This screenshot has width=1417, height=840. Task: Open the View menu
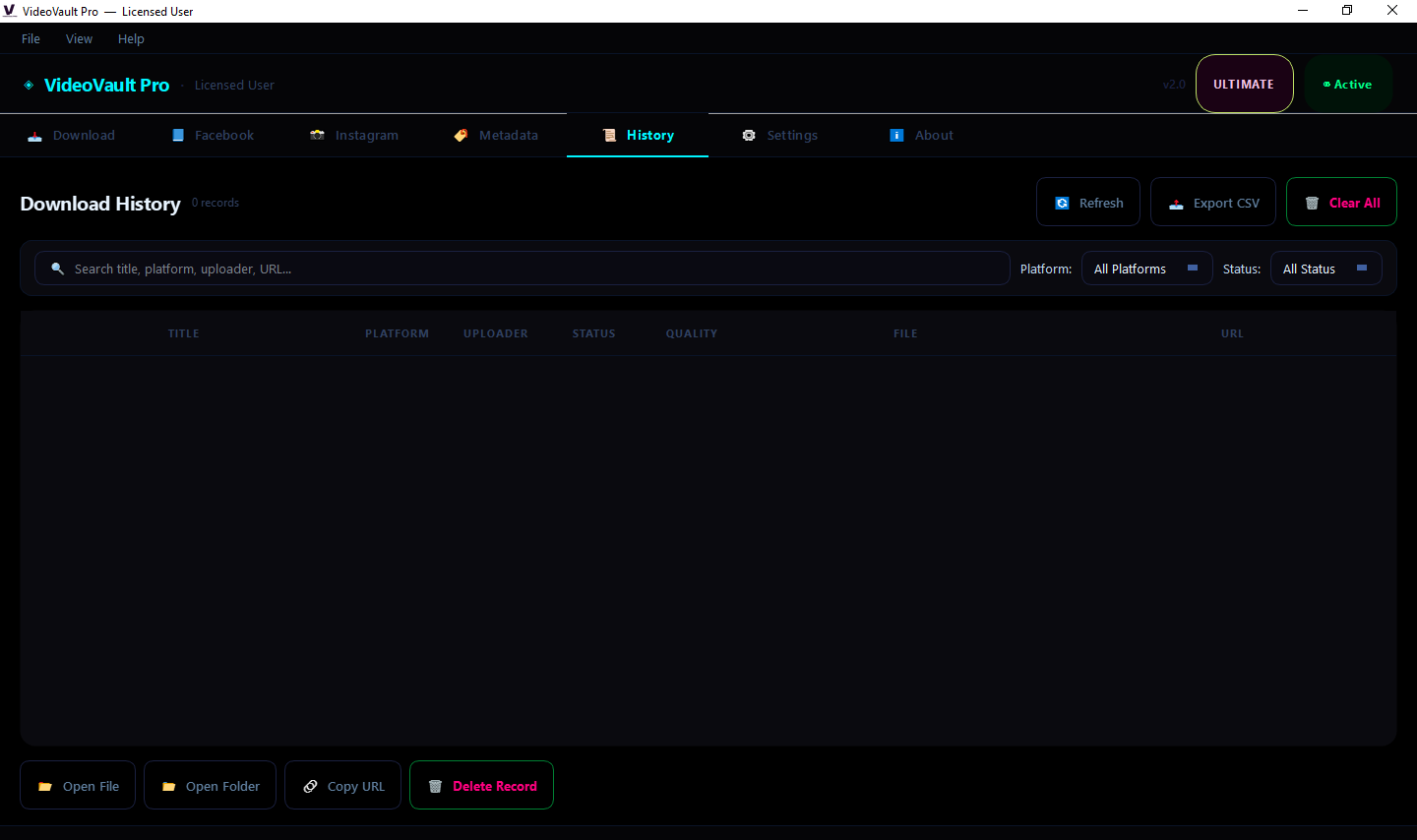pos(79,39)
